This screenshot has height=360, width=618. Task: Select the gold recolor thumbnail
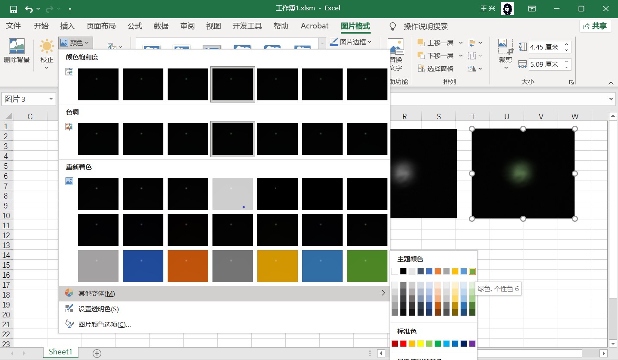(x=278, y=266)
